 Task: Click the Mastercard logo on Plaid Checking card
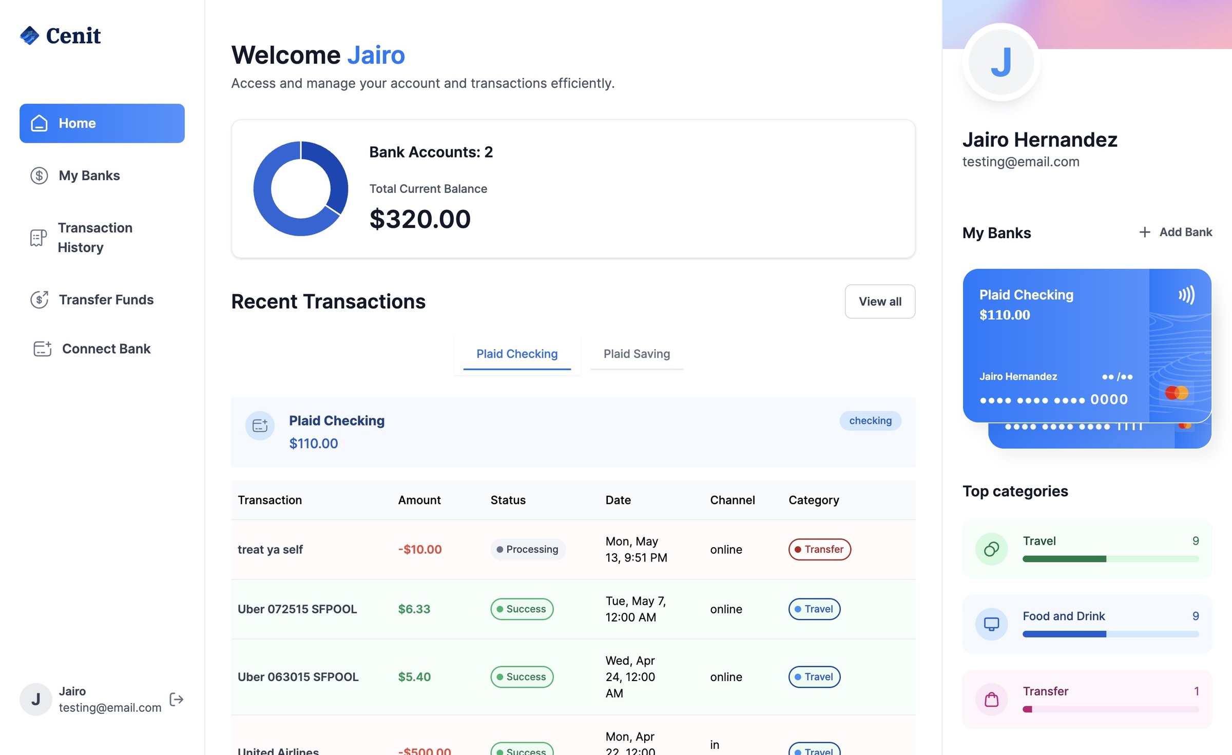[x=1177, y=393]
